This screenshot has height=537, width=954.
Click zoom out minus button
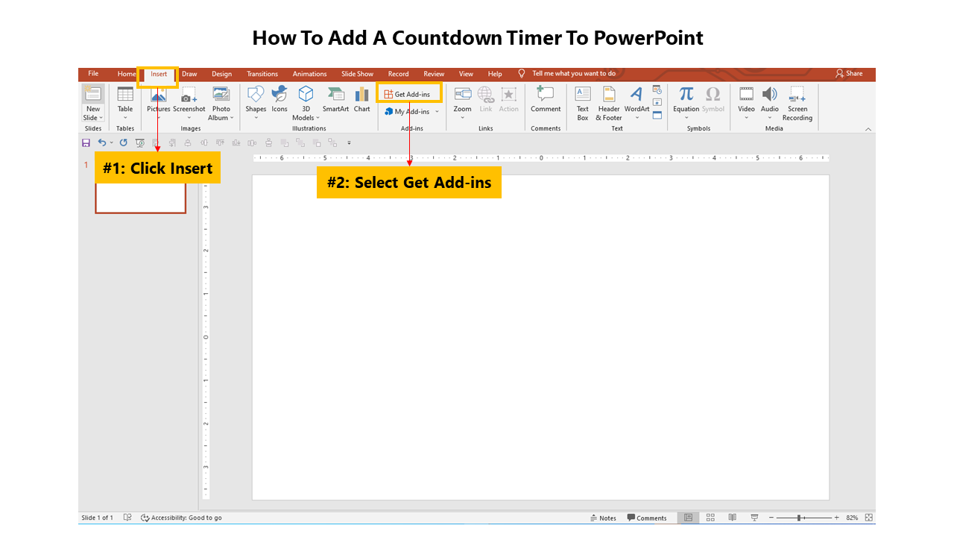tap(771, 518)
